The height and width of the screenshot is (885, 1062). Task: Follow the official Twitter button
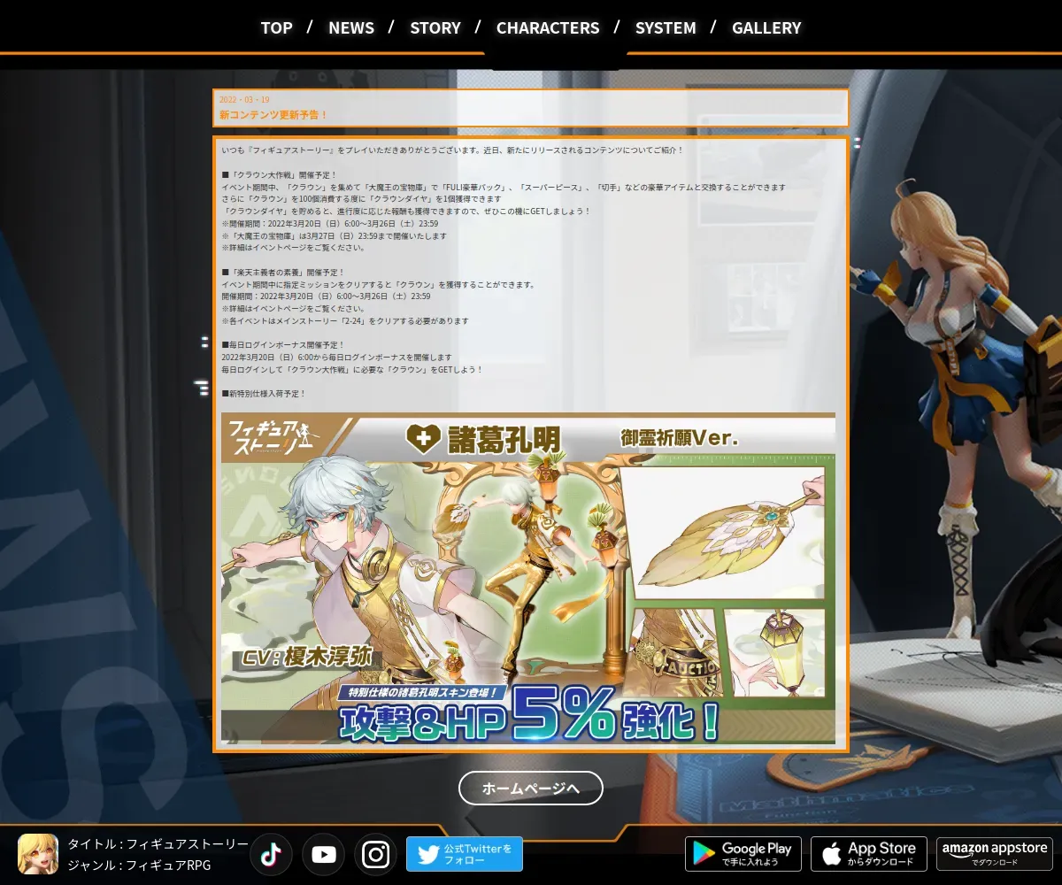[465, 854]
